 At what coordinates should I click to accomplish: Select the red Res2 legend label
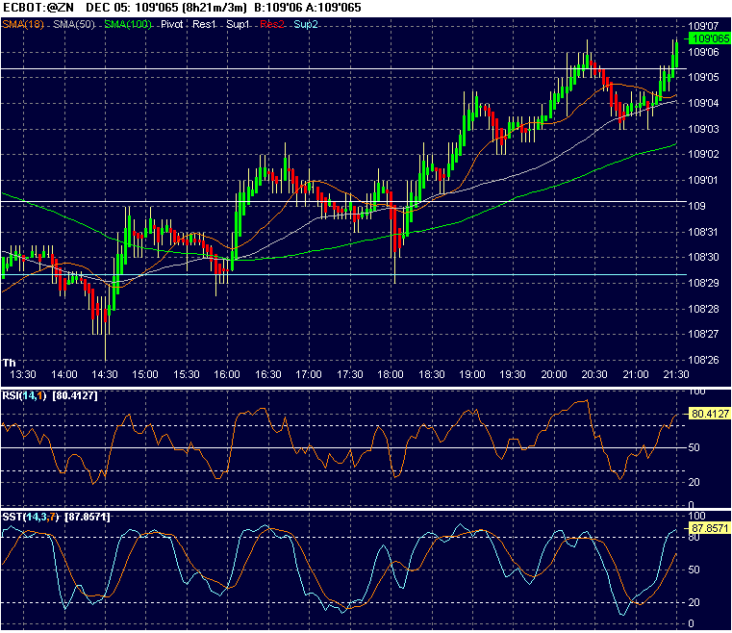(x=271, y=24)
